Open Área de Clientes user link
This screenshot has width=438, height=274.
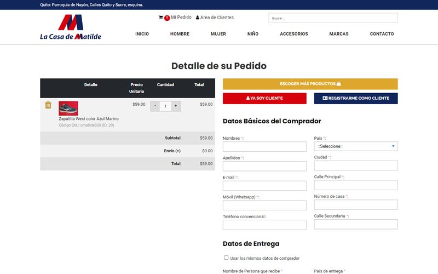point(215,18)
